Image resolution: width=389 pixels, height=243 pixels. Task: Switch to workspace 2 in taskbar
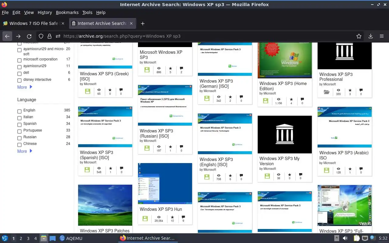[21, 238]
